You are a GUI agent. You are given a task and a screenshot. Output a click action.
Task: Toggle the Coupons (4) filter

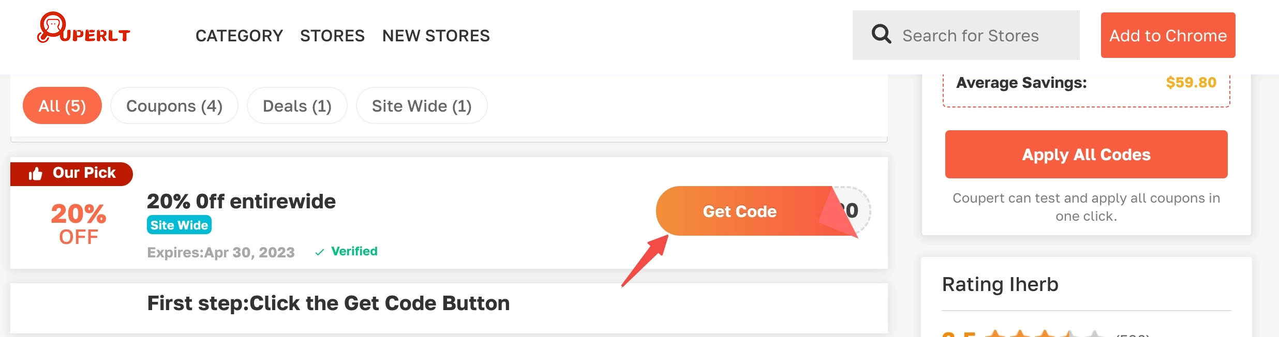[x=174, y=105]
